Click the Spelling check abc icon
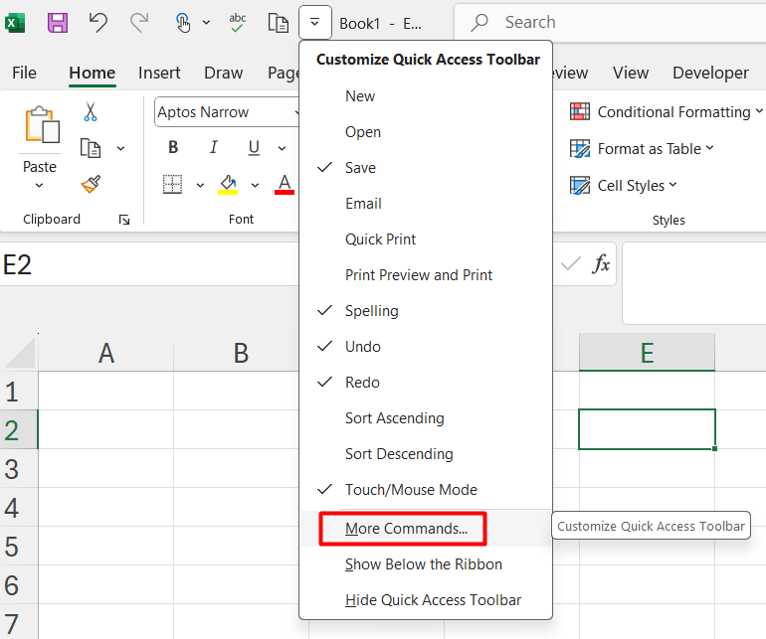This screenshot has height=639, width=766. (238, 22)
